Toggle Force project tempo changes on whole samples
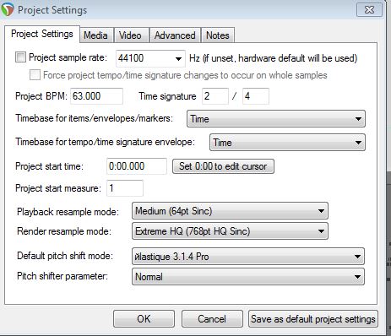This screenshot has width=391, height=336. coord(35,75)
